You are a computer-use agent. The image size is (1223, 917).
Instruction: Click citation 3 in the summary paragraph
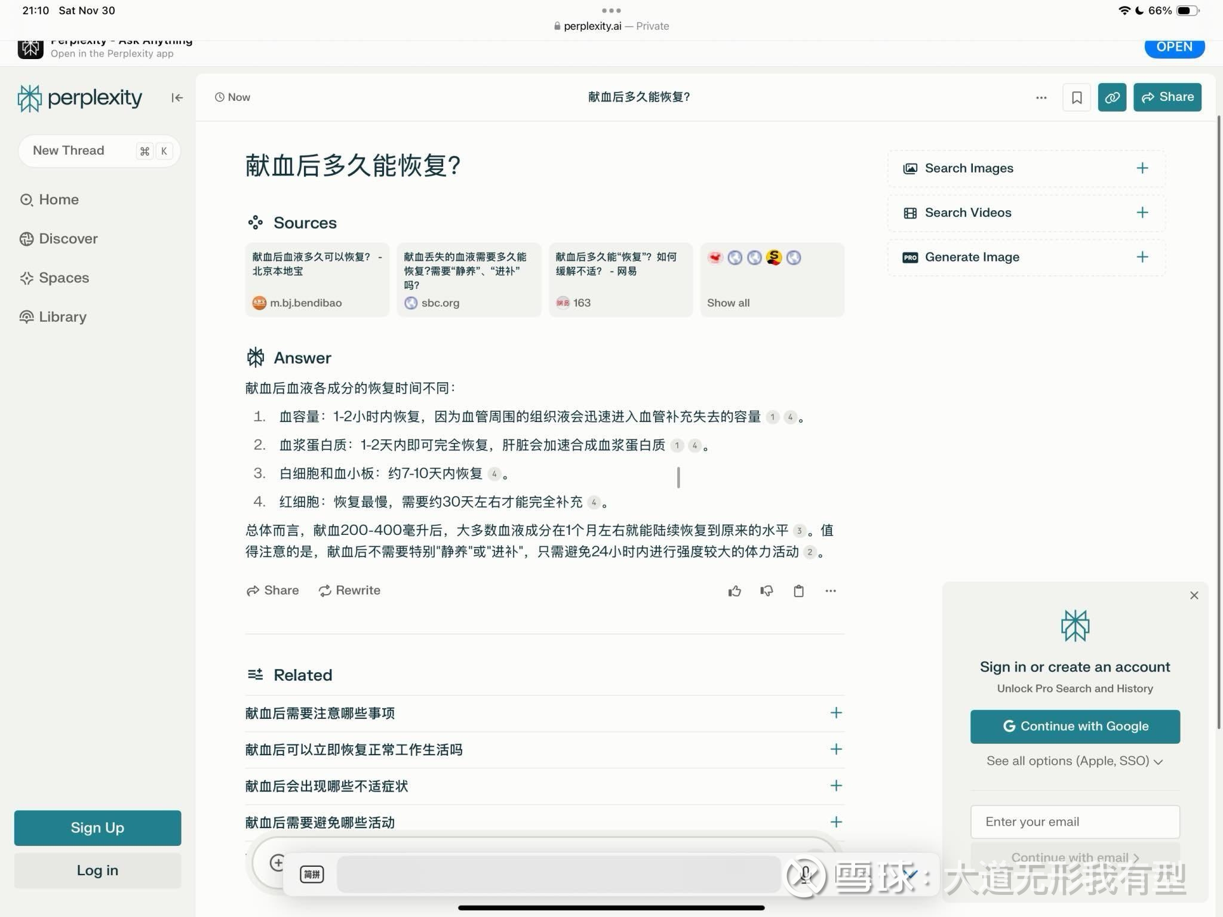[799, 531]
